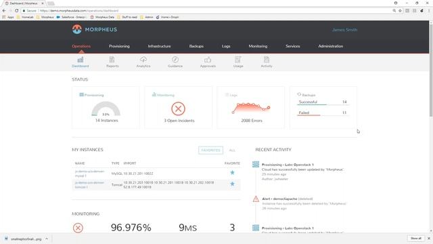Click the open incidents X icon
433x244 pixels.
pyautogui.click(x=178, y=108)
